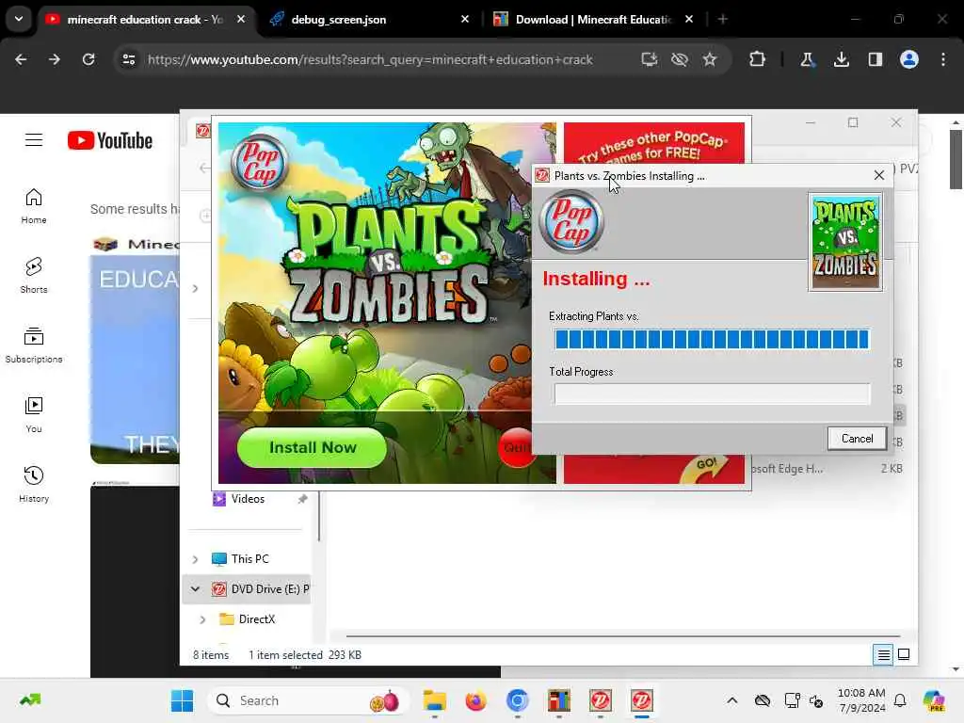Toggle the tracking protection eye icon

tap(680, 59)
